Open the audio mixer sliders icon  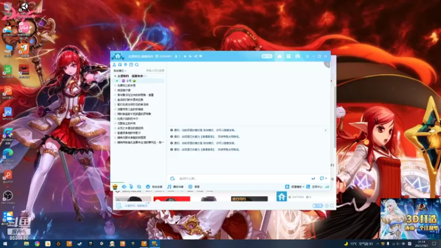[139, 186]
